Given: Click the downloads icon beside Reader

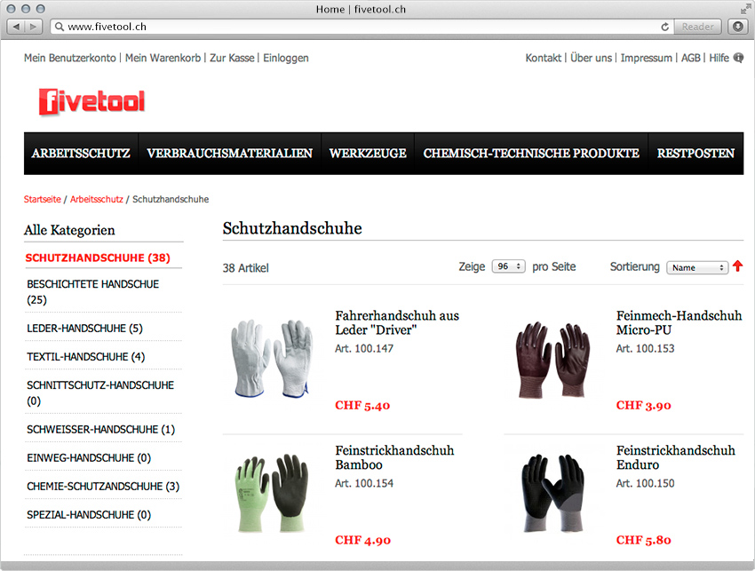Looking at the screenshot, I should pyautogui.click(x=737, y=27).
